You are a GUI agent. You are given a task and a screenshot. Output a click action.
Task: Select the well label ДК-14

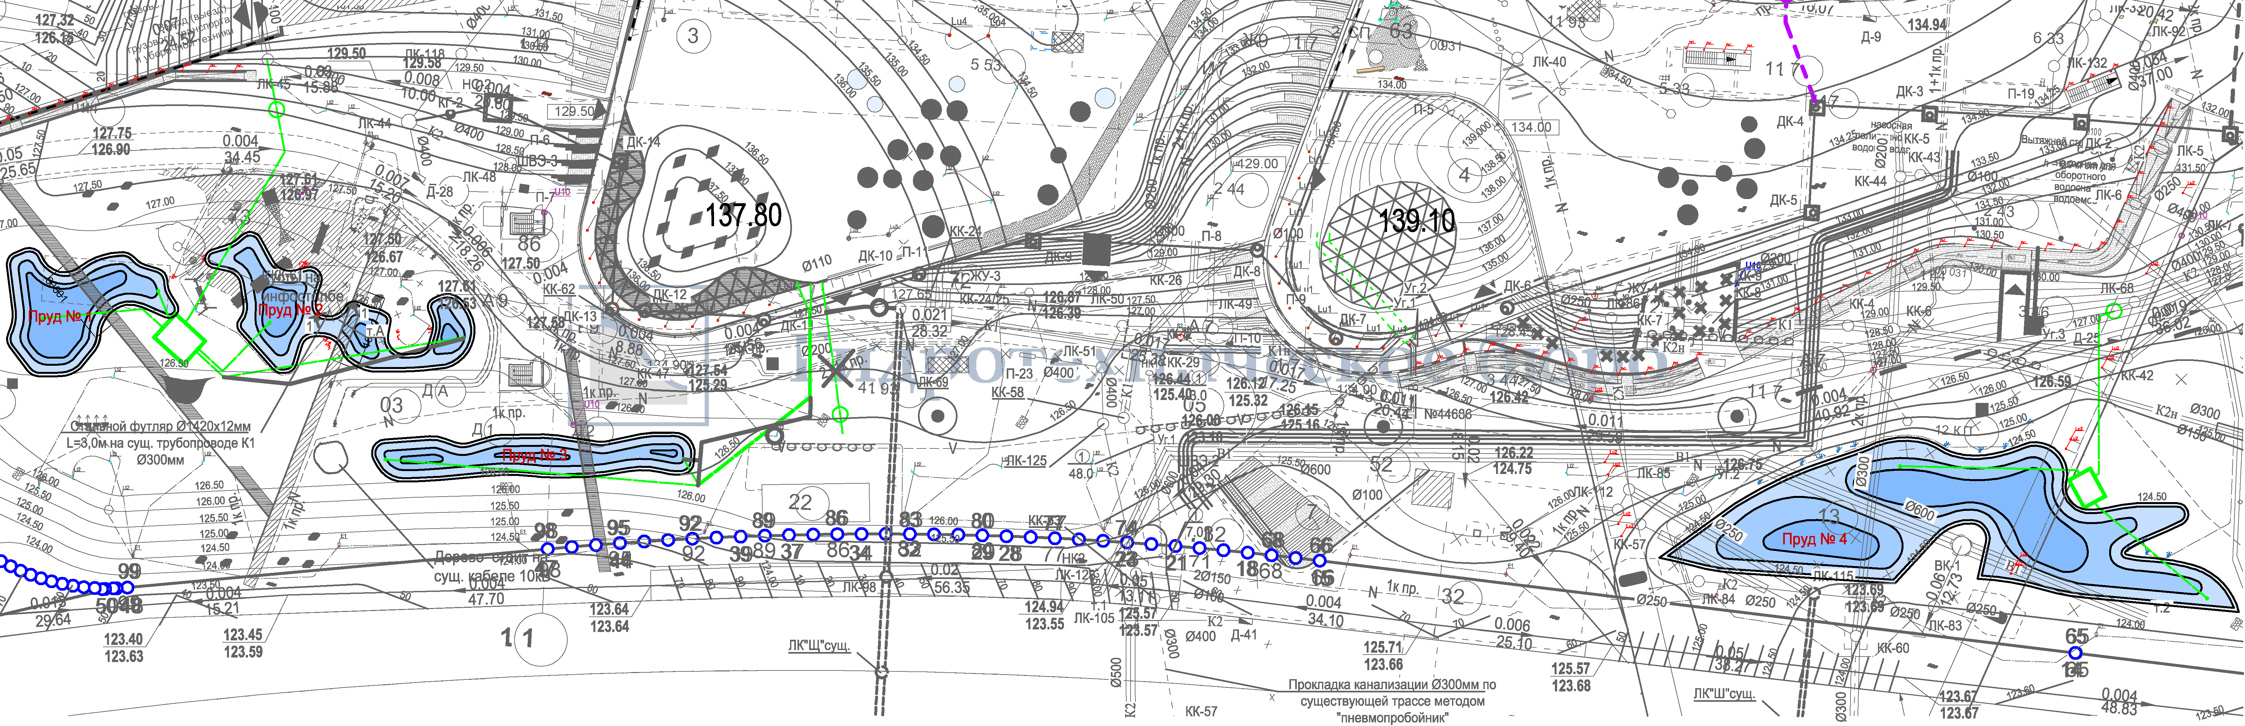point(643,142)
